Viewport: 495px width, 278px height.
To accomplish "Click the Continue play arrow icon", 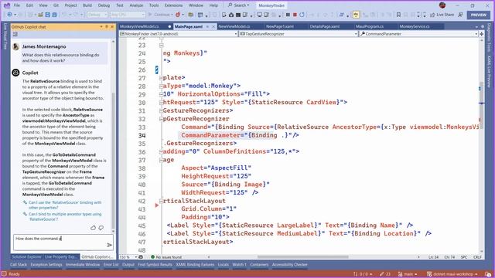I will click(150, 15).
